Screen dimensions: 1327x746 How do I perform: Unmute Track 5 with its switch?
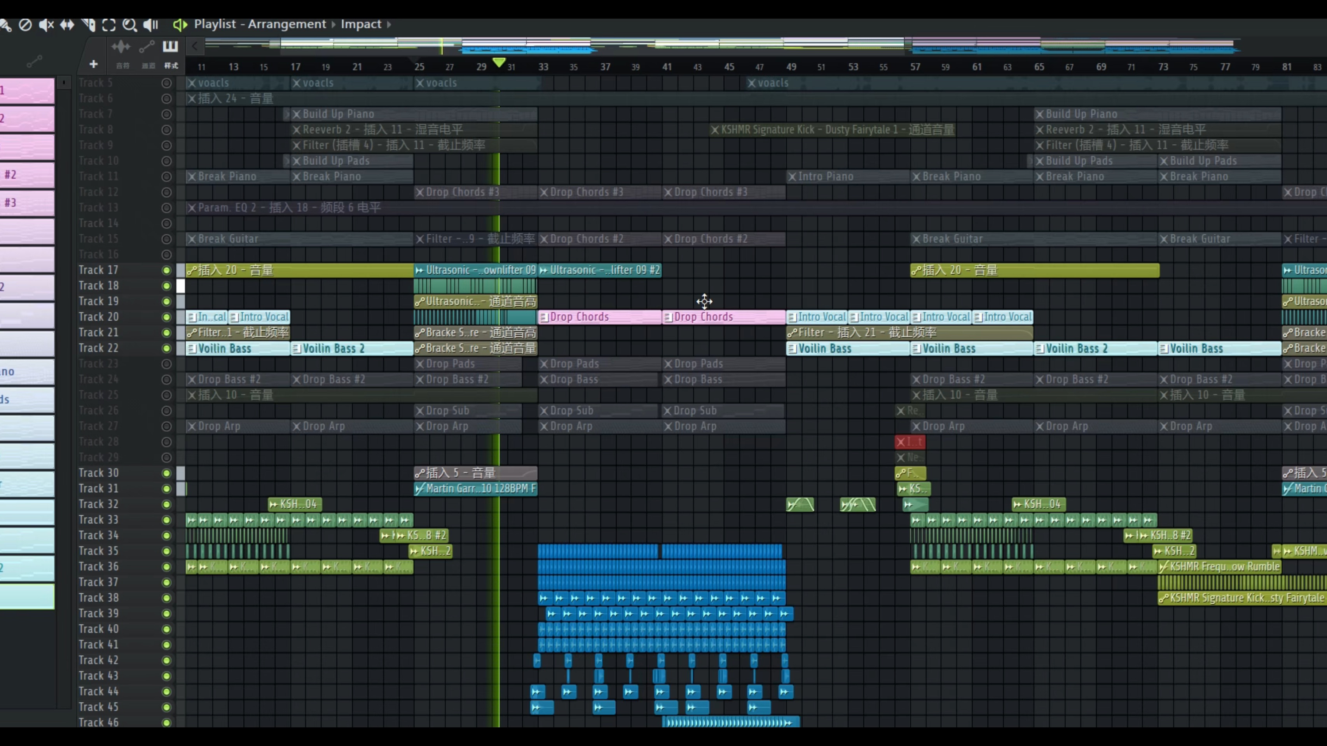(x=166, y=83)
